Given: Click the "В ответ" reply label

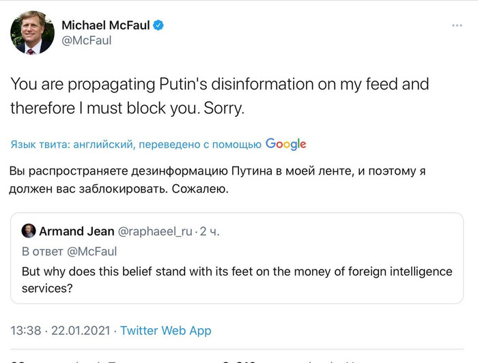Looking at the screenshot, I should pos(42,251).
